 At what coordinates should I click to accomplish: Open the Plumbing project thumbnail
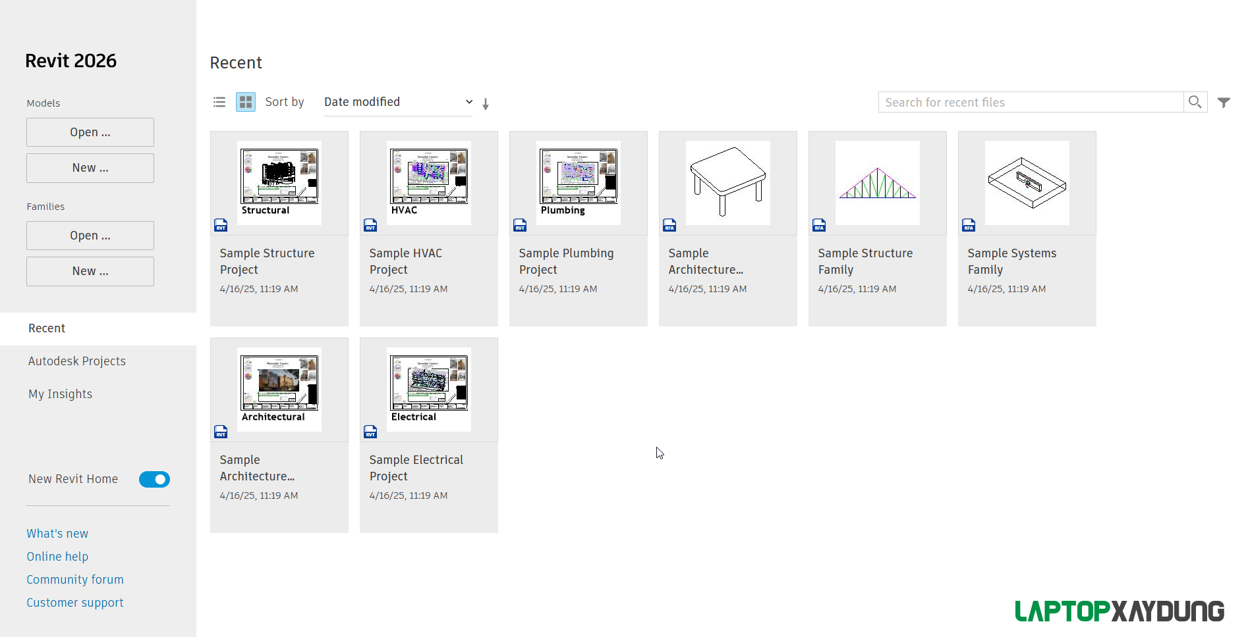(x=579, y=183)
